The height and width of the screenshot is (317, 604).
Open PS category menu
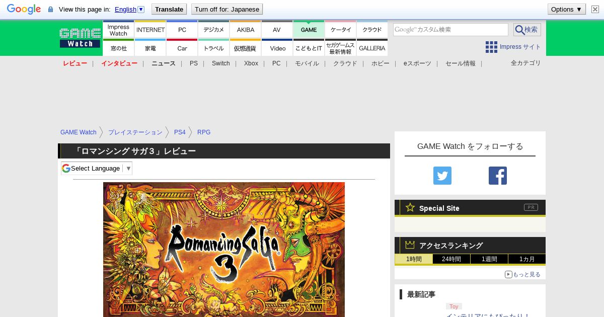[194, 63]
